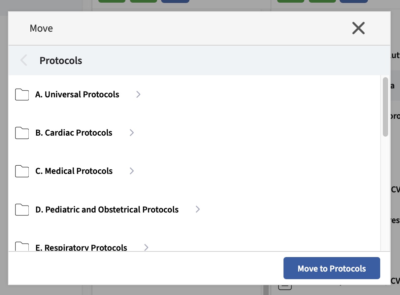Click the folder icon beside B. Cardiac Protocols
This screenshot has width=400, height=295.
pyautogui.click(x=22, y=133)
